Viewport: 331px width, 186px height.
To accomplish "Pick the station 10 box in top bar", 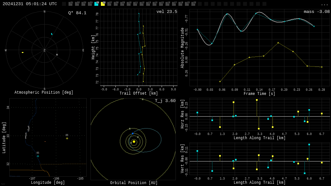I will click(129, 4).
